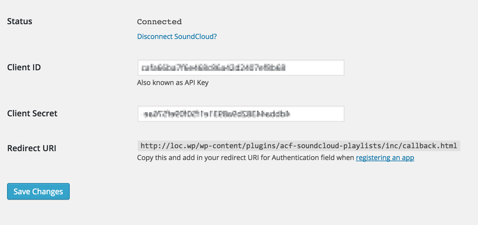Click the "Also known as API Key" hint
478x225 pixels.
point(173,83)
